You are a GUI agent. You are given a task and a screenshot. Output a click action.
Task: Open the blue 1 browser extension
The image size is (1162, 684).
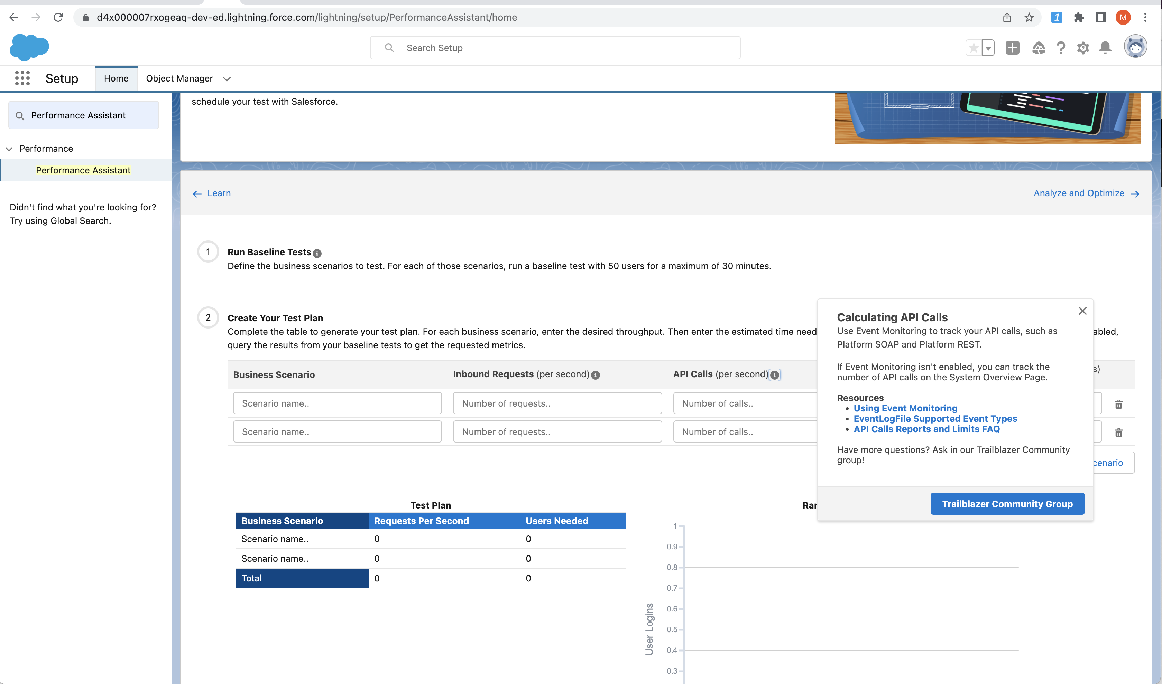click(x=1057, y=18)
